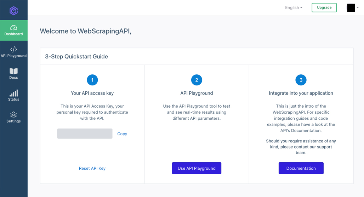Open the Settings gear icon
The height and width of the screenshot is (197, 364).
[13, 115]
